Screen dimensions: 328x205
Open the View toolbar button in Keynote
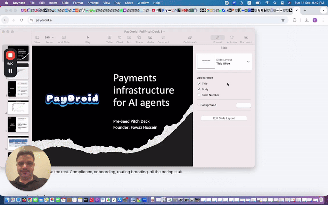37,39
